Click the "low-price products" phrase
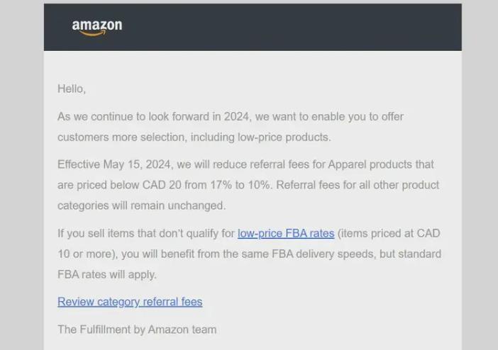The height and width of the screenshot is (350, 498). point(284,137)
